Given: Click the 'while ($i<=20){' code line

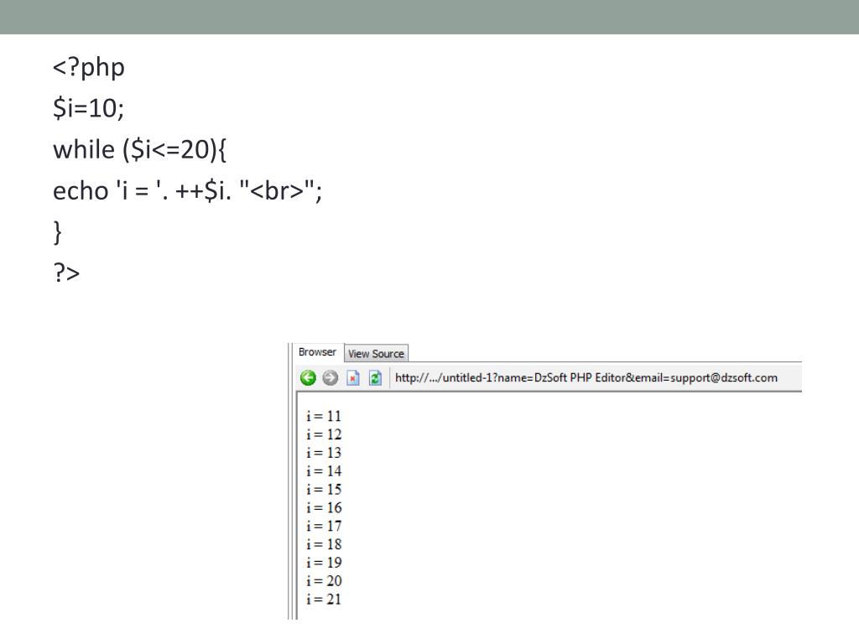Looking at the screenshot, I should point(140,149).
